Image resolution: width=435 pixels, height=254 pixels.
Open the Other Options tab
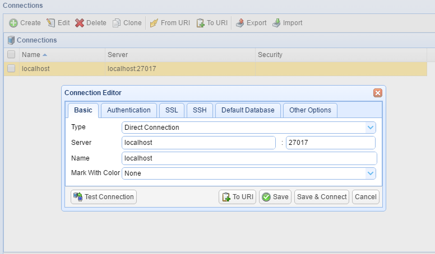click(x=310, y=110)
